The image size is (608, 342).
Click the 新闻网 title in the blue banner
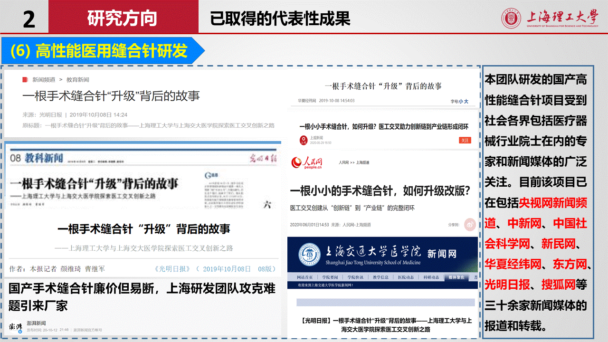tap(441, 253)
